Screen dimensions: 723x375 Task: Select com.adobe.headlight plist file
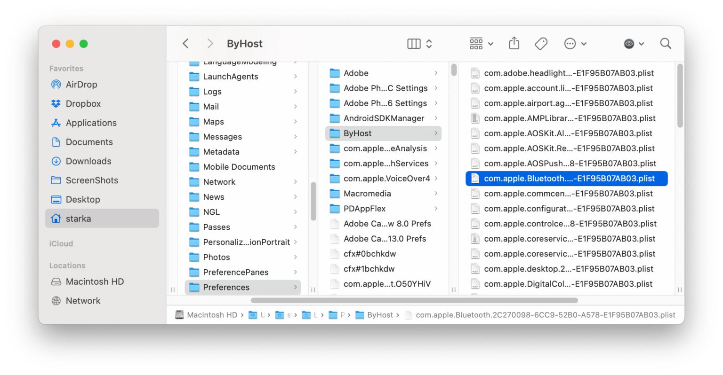click(567, 73)
